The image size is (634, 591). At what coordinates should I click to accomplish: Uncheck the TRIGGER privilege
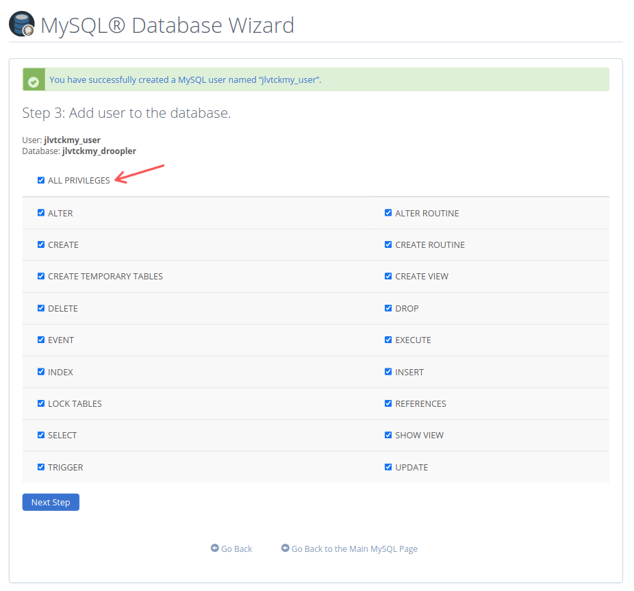[x=41, y=466]
